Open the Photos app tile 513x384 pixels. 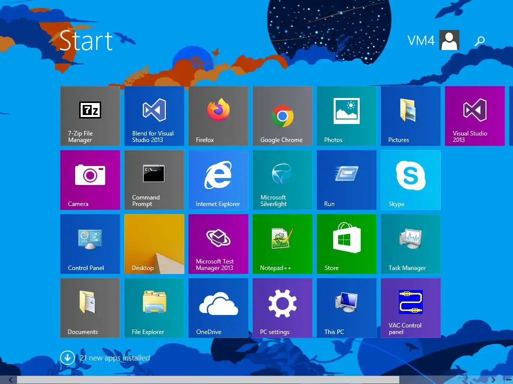[x=347, y=116]
